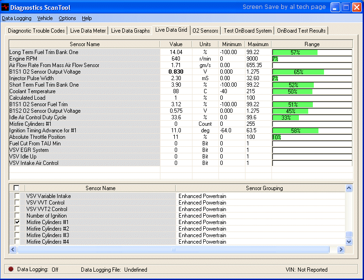This screenshot has height=280, width=364.
Task: Enable the VSV VVT Control checkbox
Action: [17, 203]
